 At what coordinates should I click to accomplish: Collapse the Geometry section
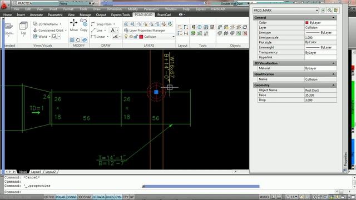(333, 85)
